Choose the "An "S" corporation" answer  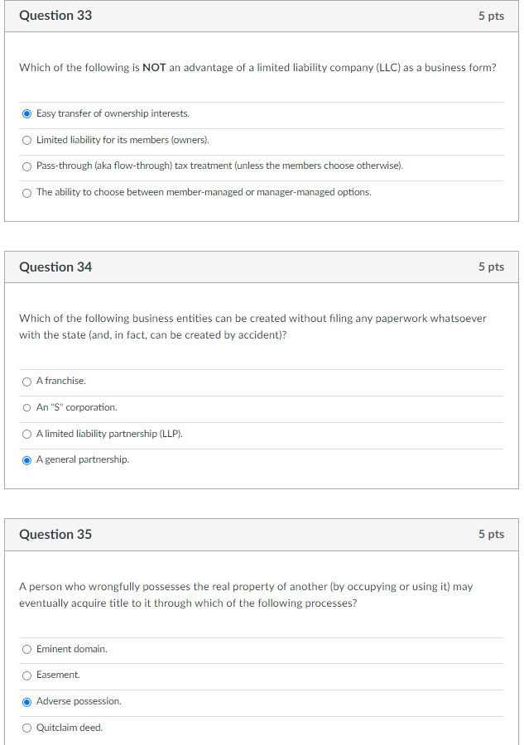pyautogui.click(x=26, y=407)
